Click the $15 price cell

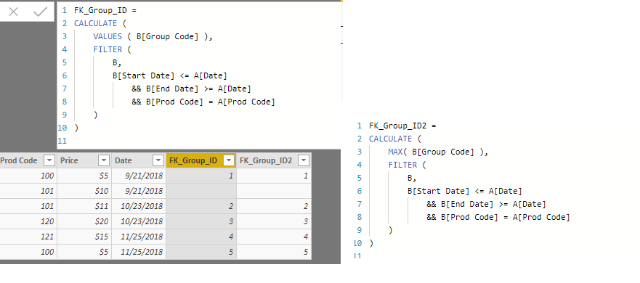[84, 237]
